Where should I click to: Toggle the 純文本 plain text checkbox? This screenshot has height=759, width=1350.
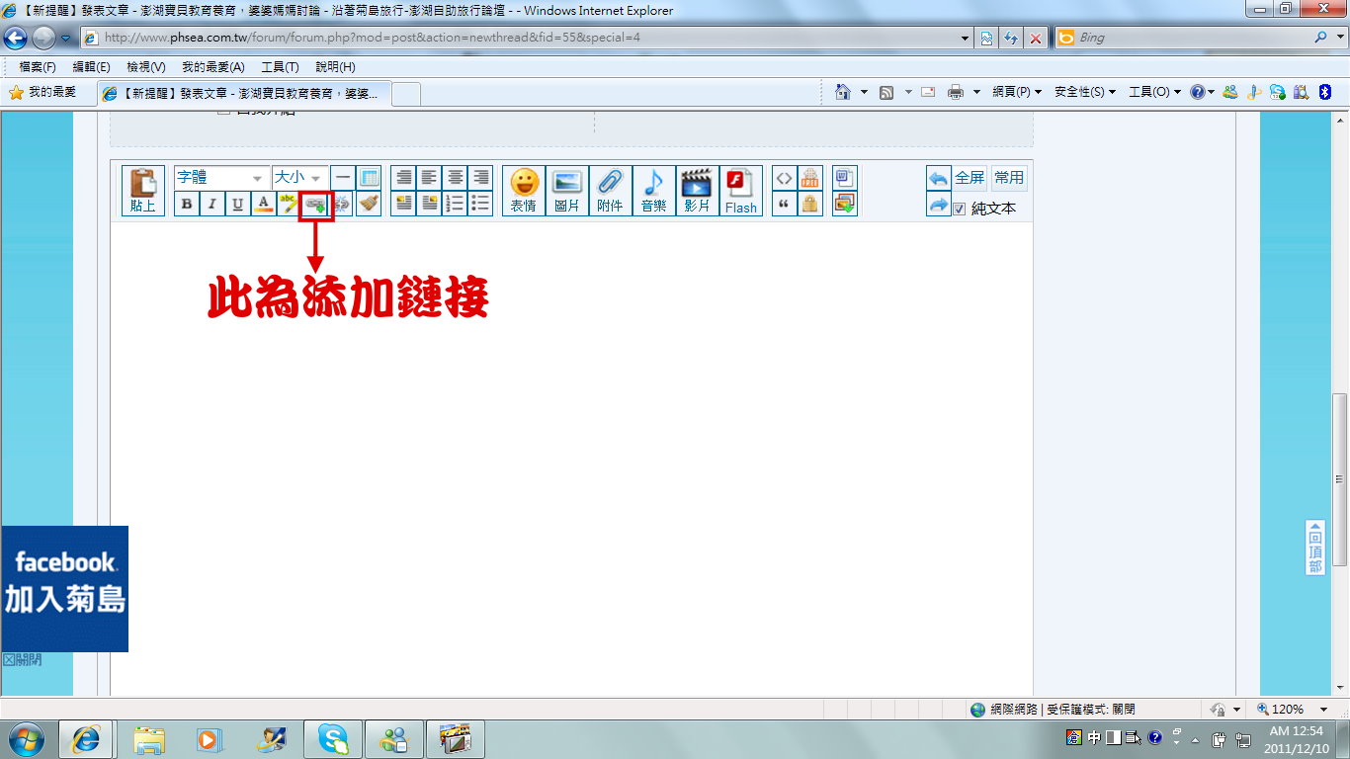[960, 209]
